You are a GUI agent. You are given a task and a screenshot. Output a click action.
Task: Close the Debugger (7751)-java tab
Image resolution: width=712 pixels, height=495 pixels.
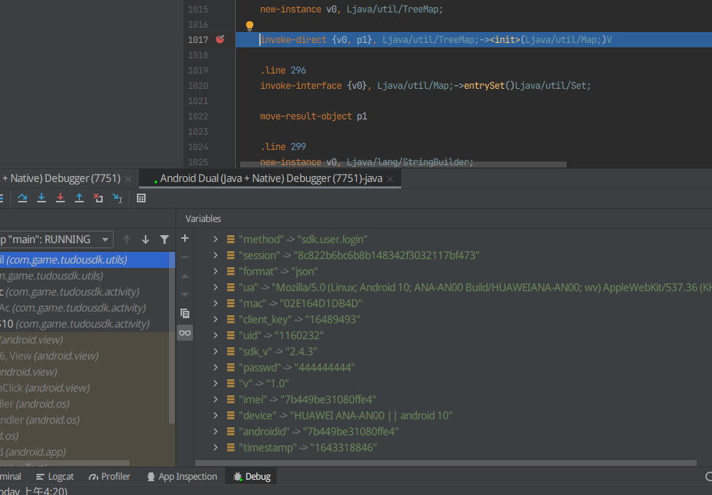pos(390,179)
